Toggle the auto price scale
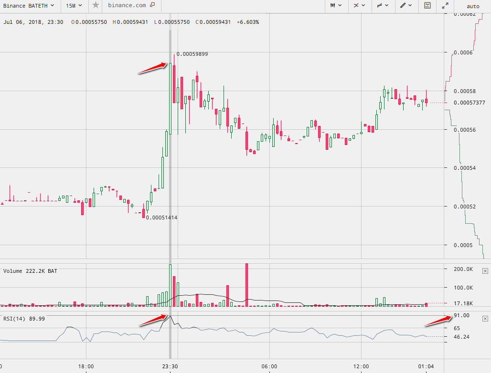Screen dimensions: 491x373 coord(472,6)
